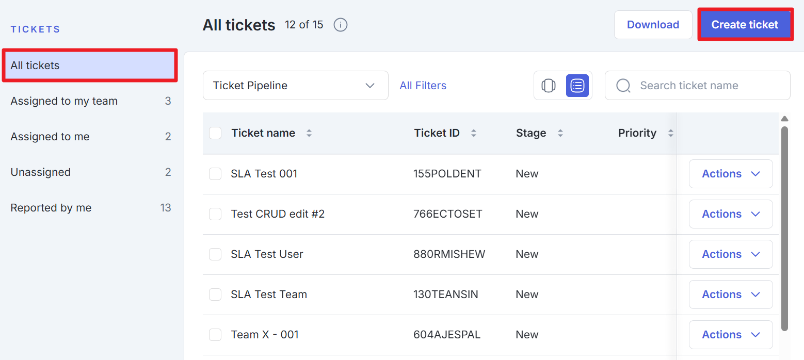Screen dimensions: 804x360
Task: Click the table vertical scrollbar
Action: (784, 227)
